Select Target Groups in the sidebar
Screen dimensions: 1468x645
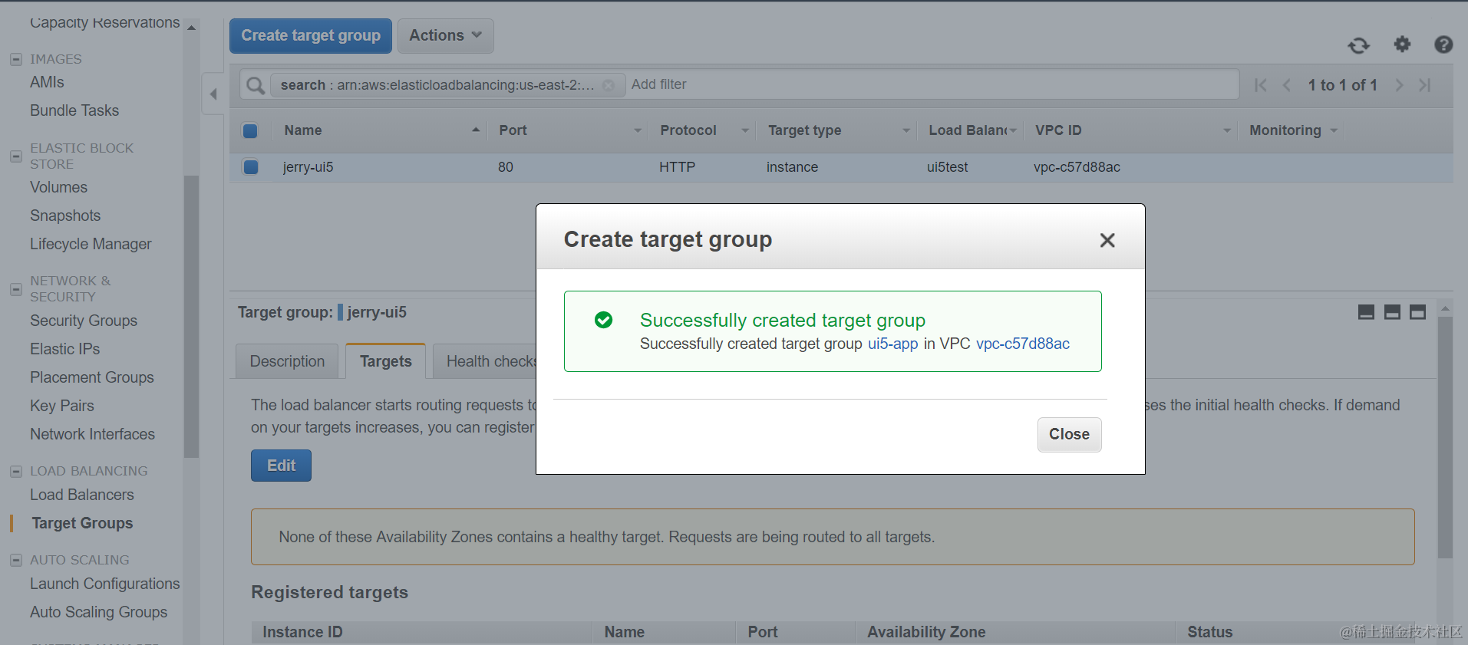(x=82, y=523)
